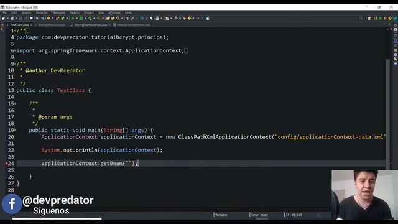Image resolution: width=398 pixels, height=224 pixels.
Task: Click the System.out.println statement on line 22
Action: tap(102, 150)
